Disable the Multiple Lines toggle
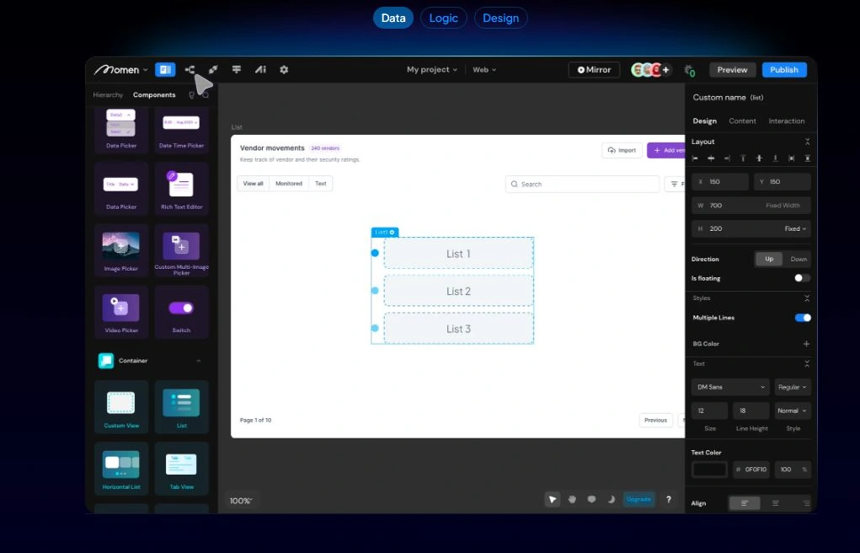This screenshot has width=860, height=553. [803, 318]
